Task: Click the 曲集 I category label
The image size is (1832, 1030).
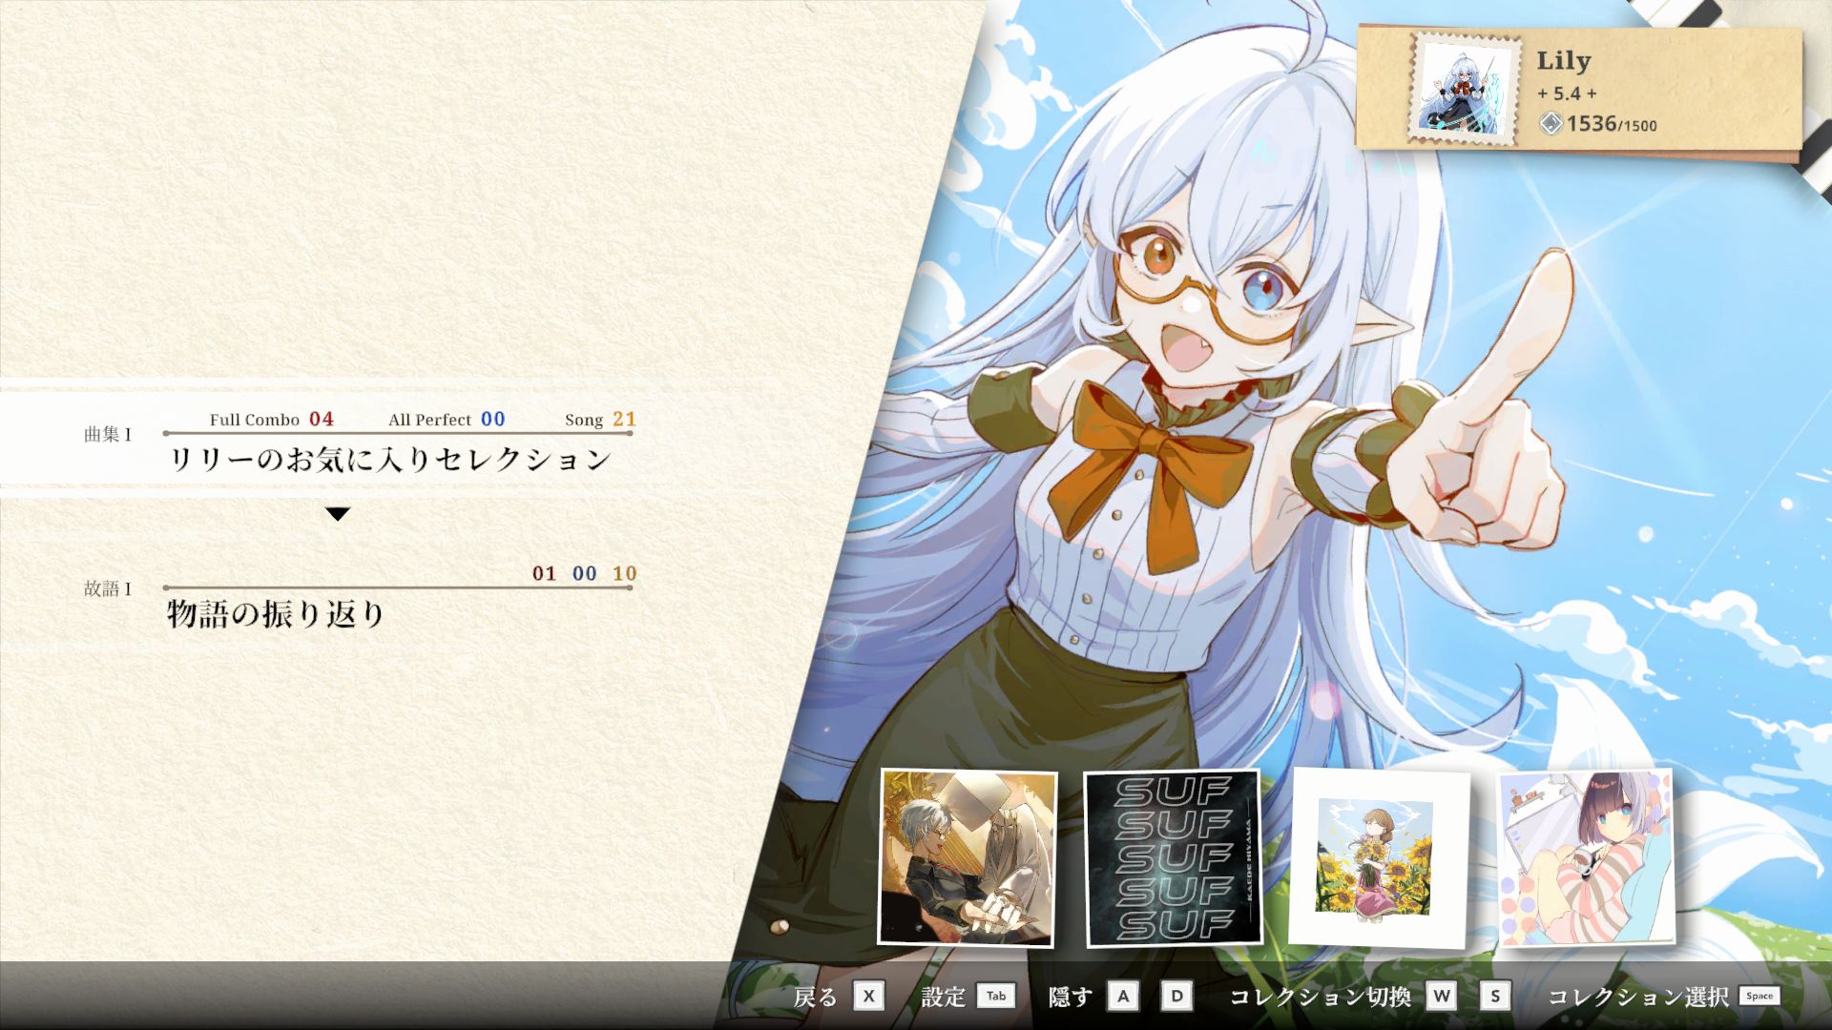Action: click(x=108, y=434)
